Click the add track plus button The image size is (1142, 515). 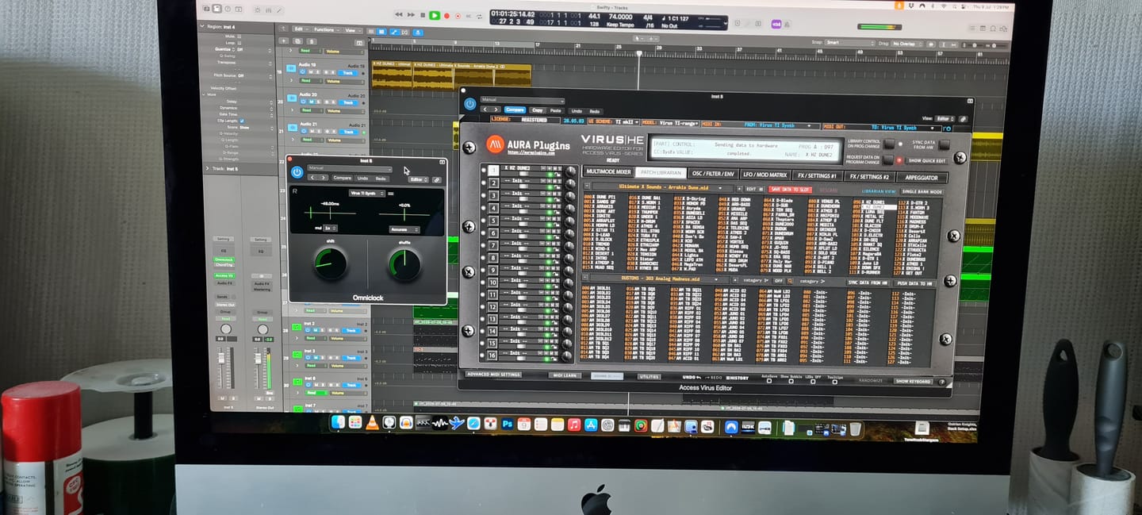click(283, 40)
